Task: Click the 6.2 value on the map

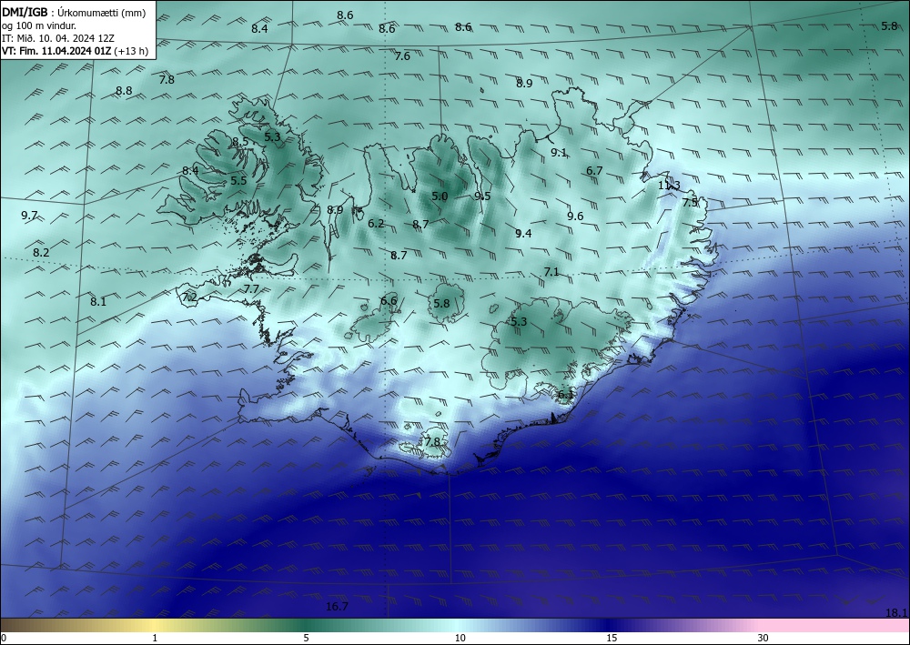Action: (376, 223)
